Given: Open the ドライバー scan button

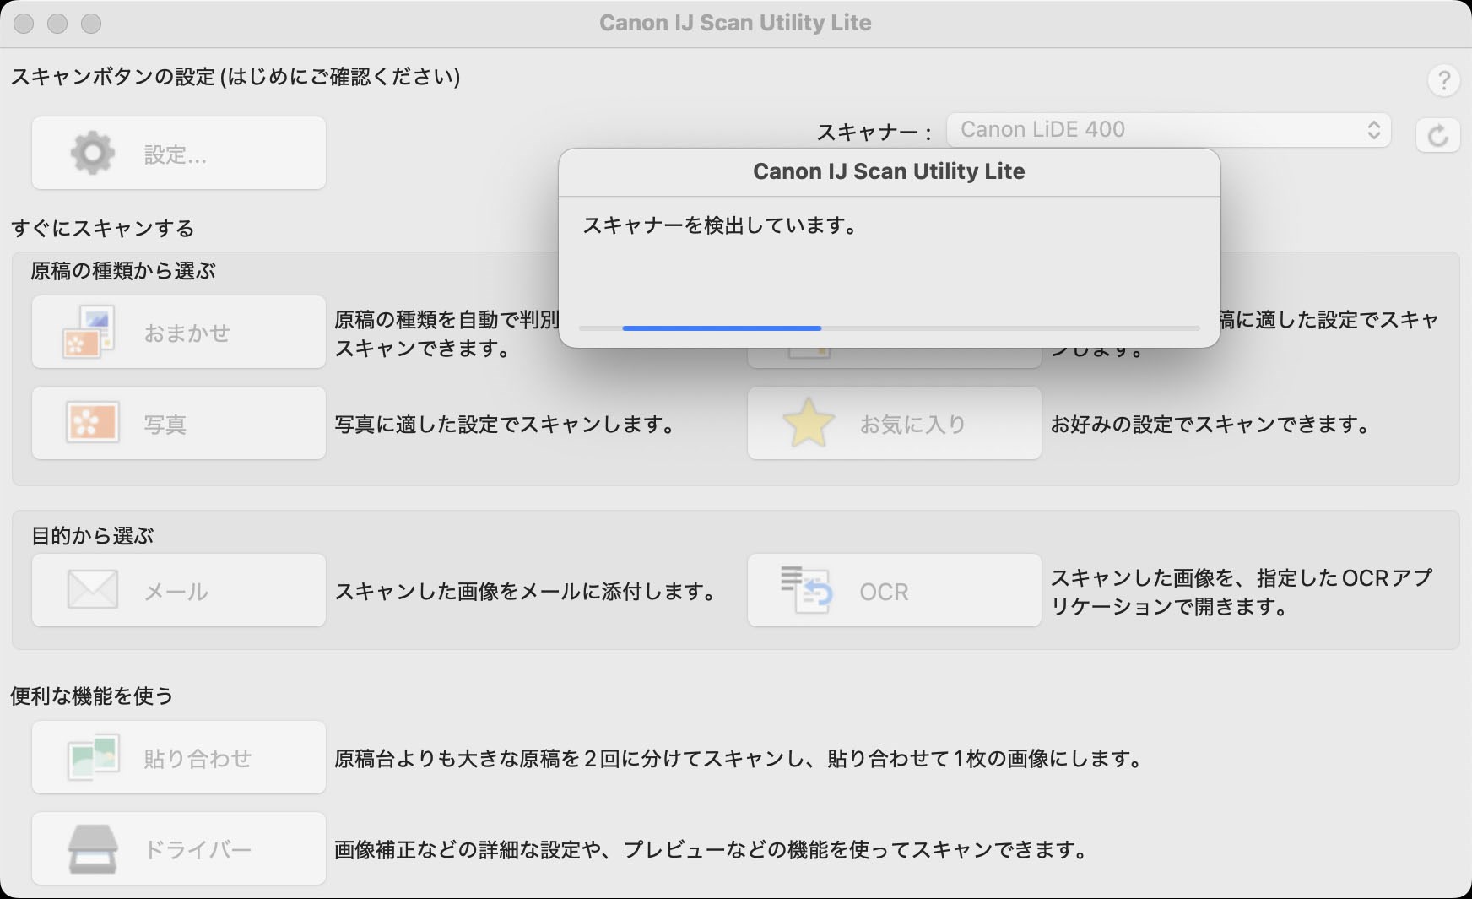Looking at the screenshot, I should pos(178,848).
